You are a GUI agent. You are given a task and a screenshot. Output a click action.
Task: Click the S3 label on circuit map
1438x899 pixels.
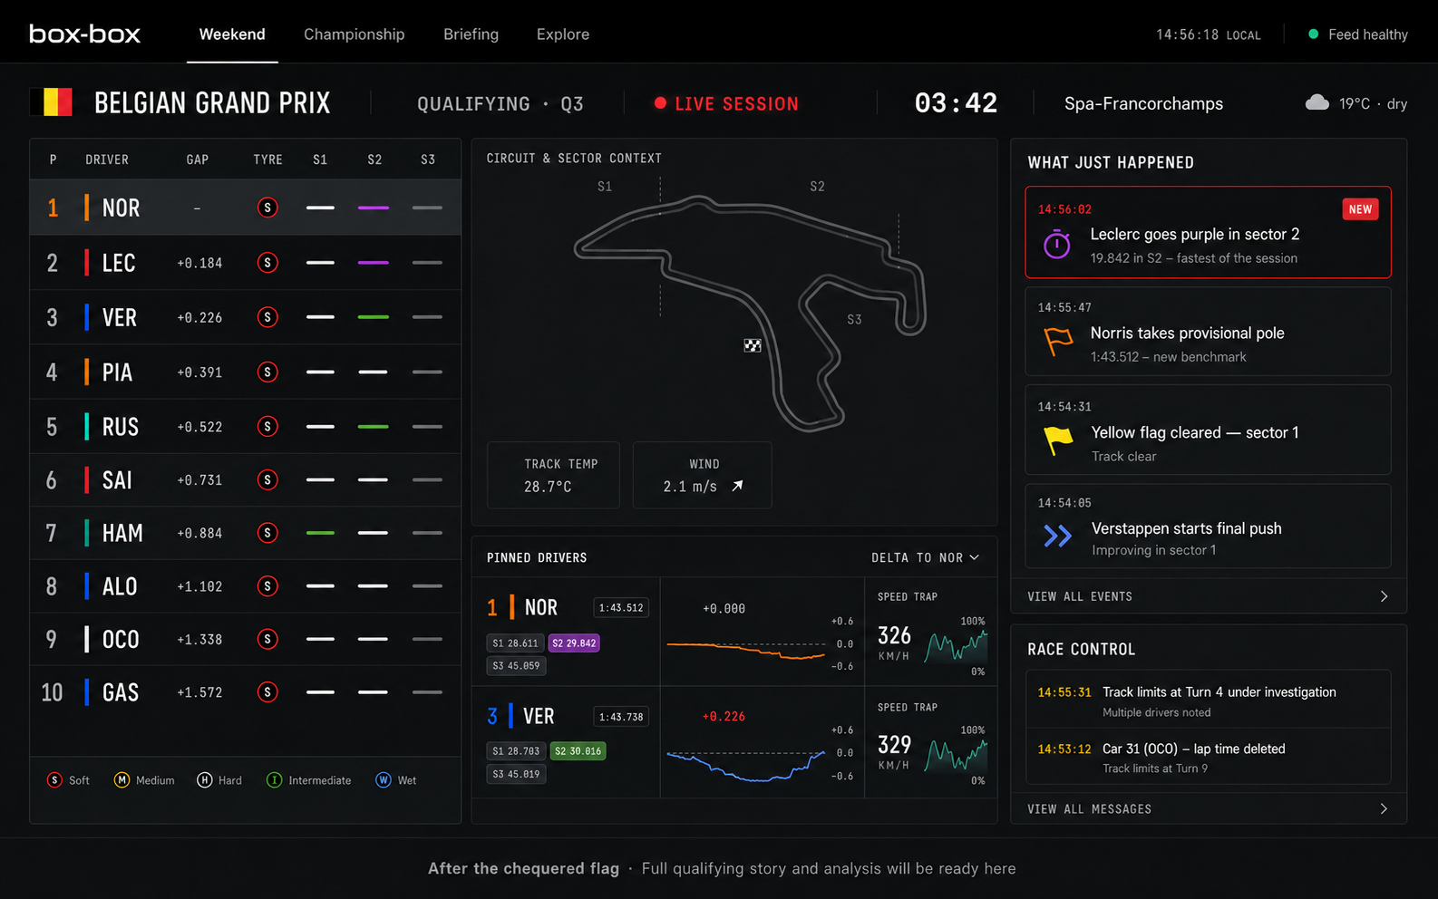coord(854,320)
